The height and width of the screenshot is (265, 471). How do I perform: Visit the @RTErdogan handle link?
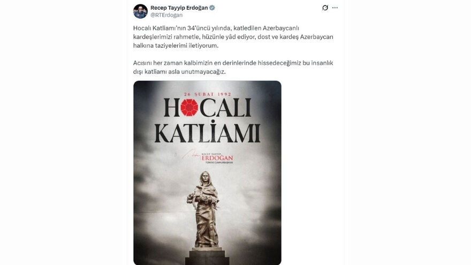[166, 15]
